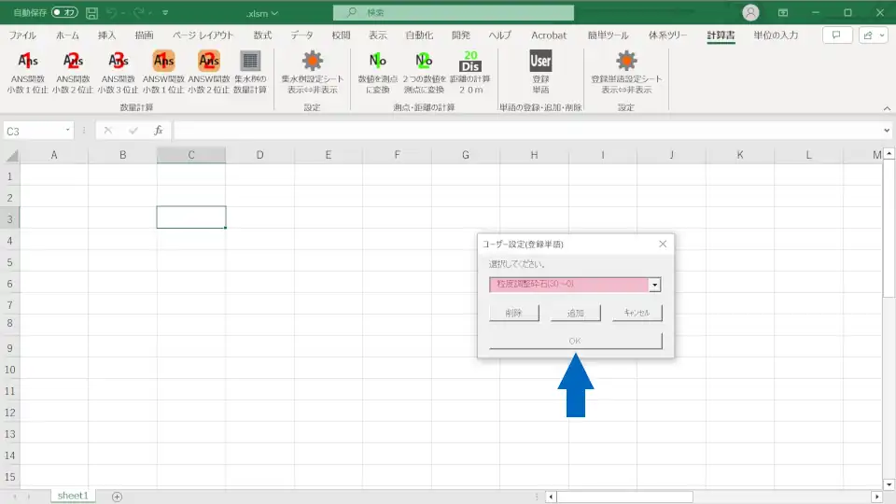Switch to the 簡単ツール tab

pos(608,35)
